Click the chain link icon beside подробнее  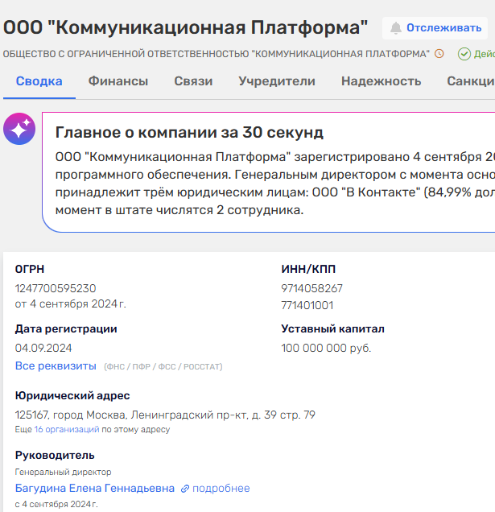pyautogui.click(x=185, y=489)
